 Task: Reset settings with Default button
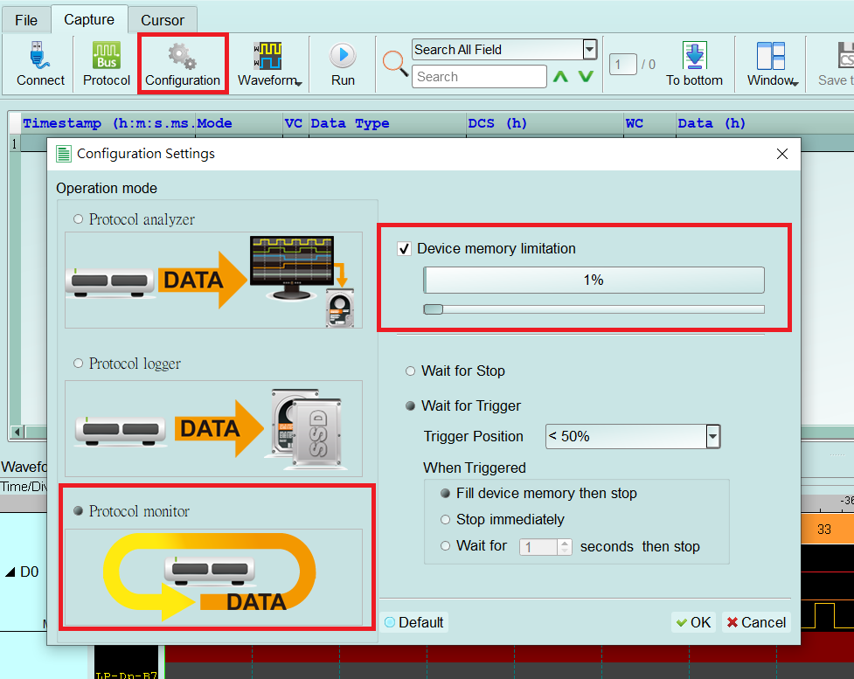(x=414, y=622)
